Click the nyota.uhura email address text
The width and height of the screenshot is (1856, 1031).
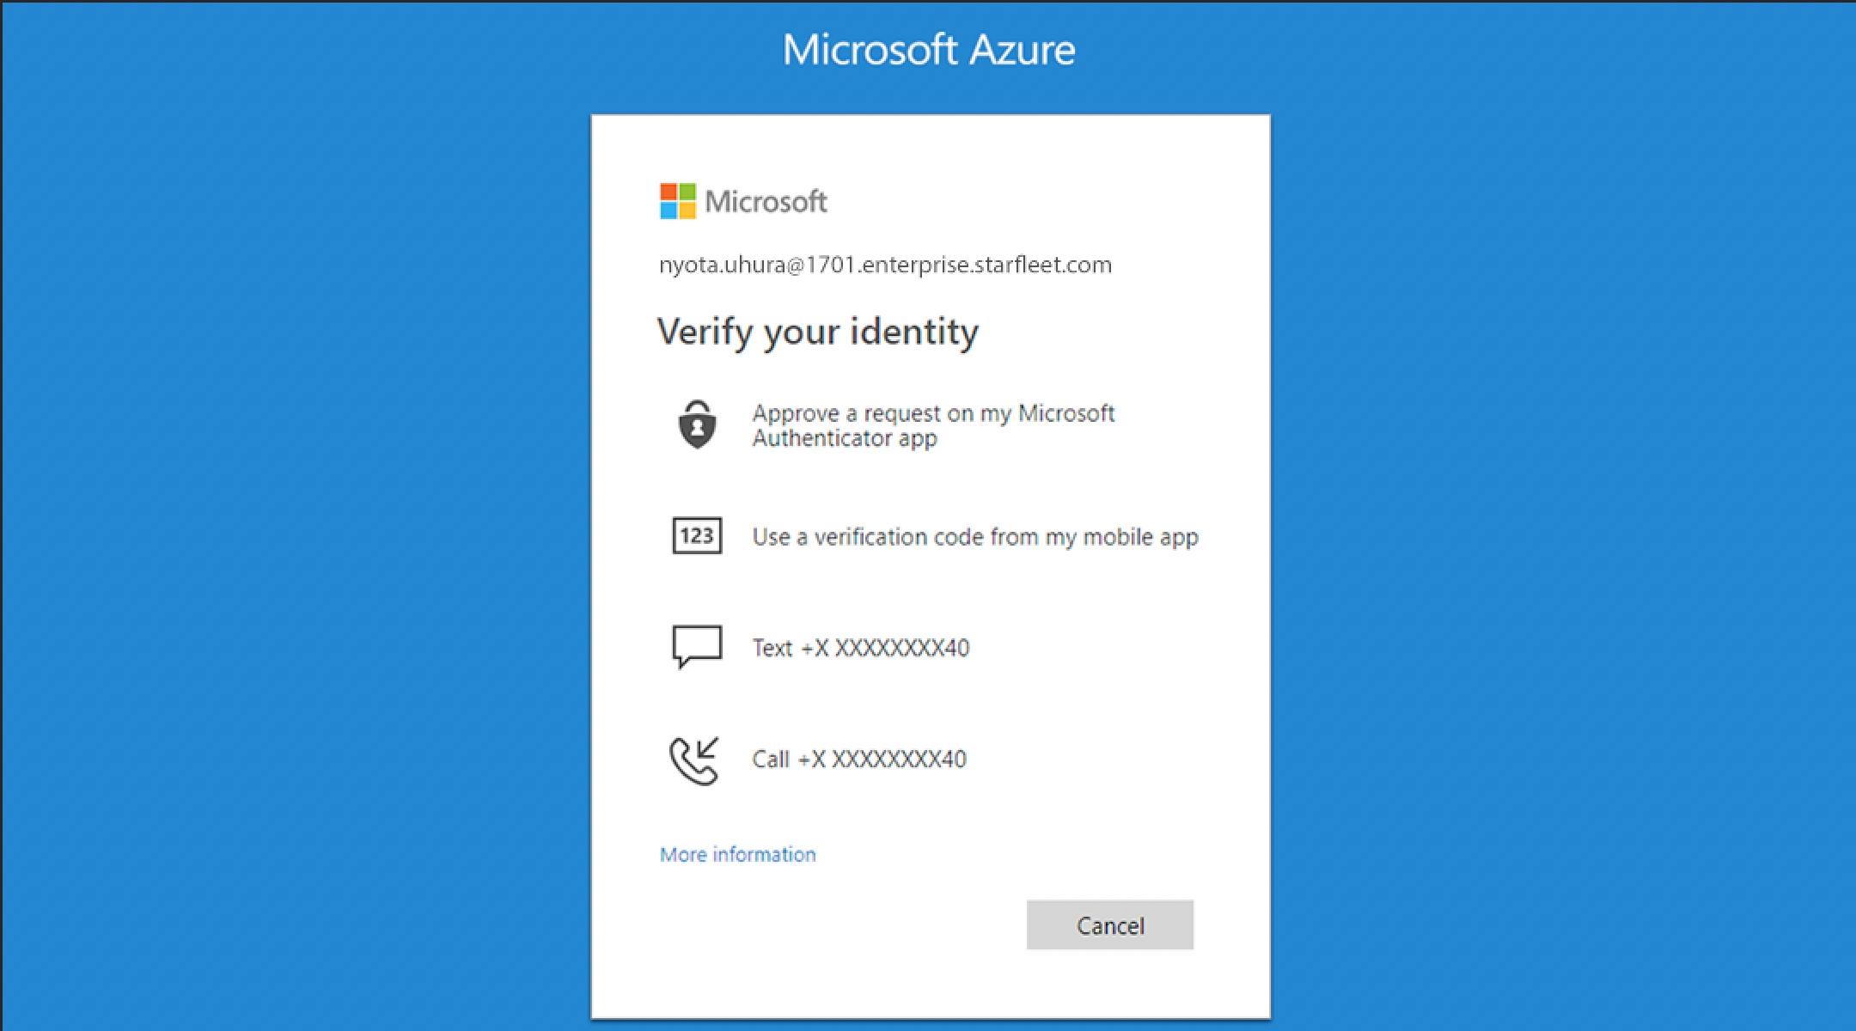point(885,265)
